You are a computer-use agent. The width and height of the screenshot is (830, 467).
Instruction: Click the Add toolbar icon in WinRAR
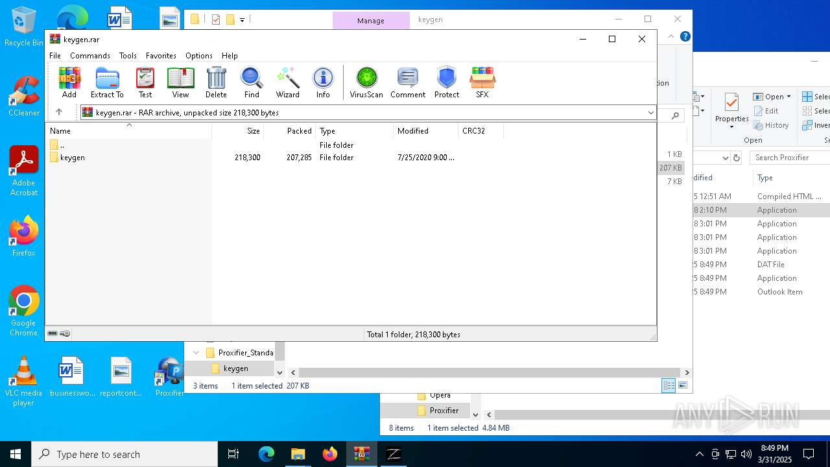(x=69, y=82)
